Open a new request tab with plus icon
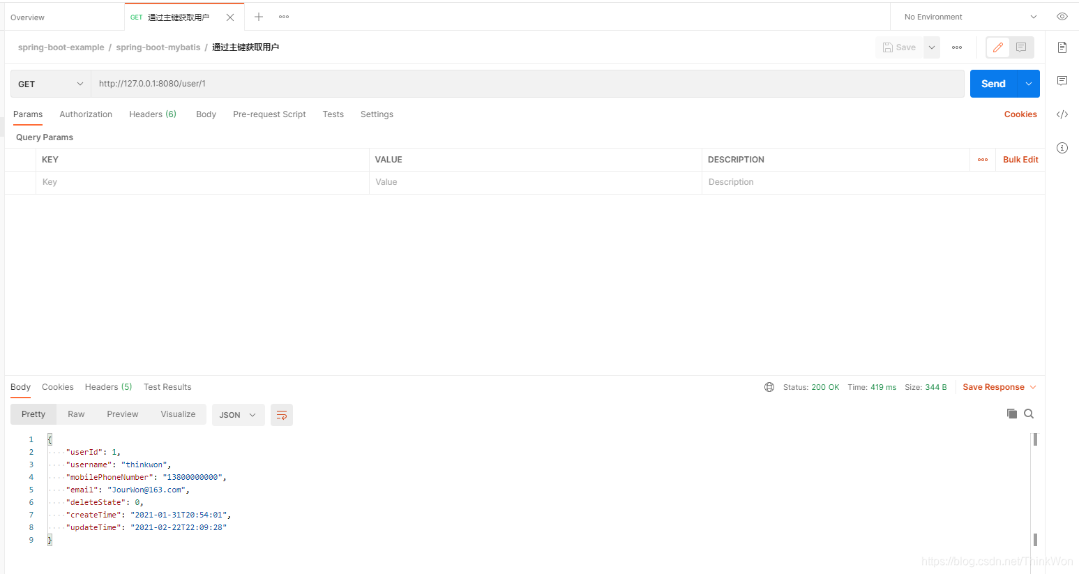The width and height of the screenshot is (1079, 574). coord(259,17)
